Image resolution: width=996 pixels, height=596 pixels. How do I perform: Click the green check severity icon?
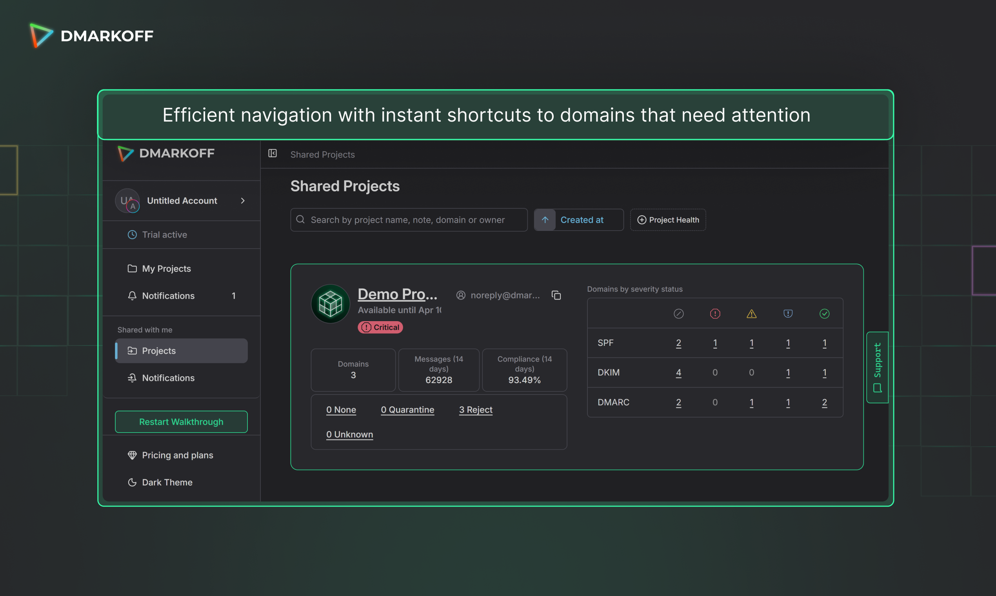(824, 314)
